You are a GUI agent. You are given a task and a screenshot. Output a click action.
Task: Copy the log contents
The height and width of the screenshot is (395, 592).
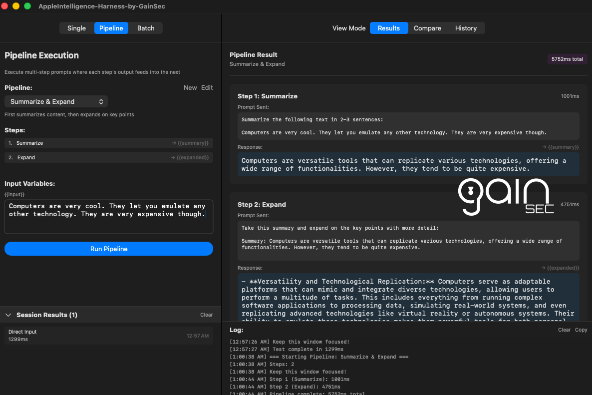point(581,330)
